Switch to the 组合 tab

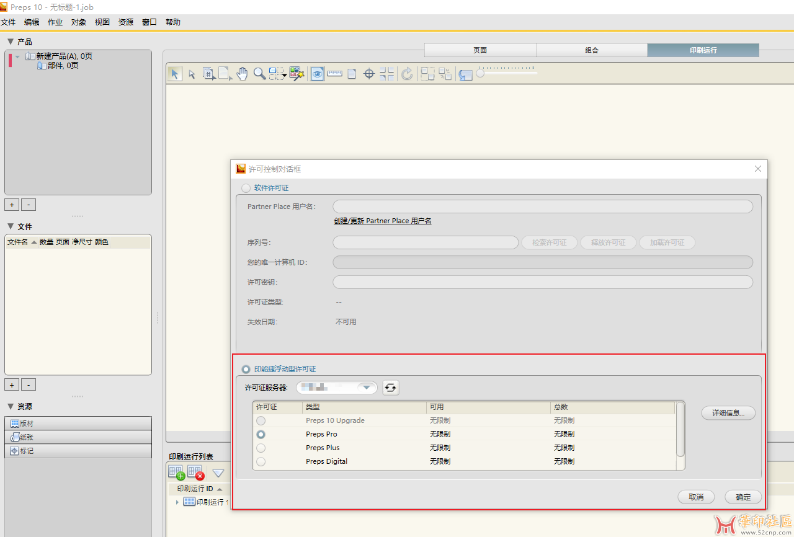click(x=592, y=50)
